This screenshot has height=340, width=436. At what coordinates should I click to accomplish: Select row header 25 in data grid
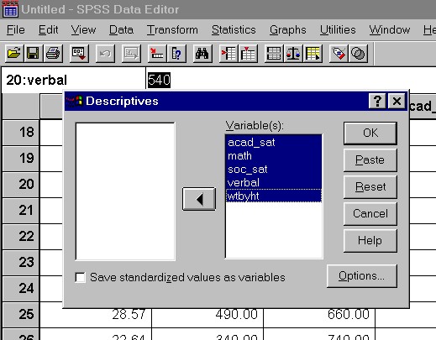click(21, 314)
